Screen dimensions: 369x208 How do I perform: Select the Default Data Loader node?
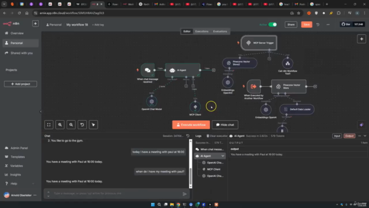297,109
